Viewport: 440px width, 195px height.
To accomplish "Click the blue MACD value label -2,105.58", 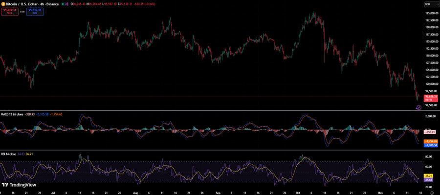I will 431,145.
